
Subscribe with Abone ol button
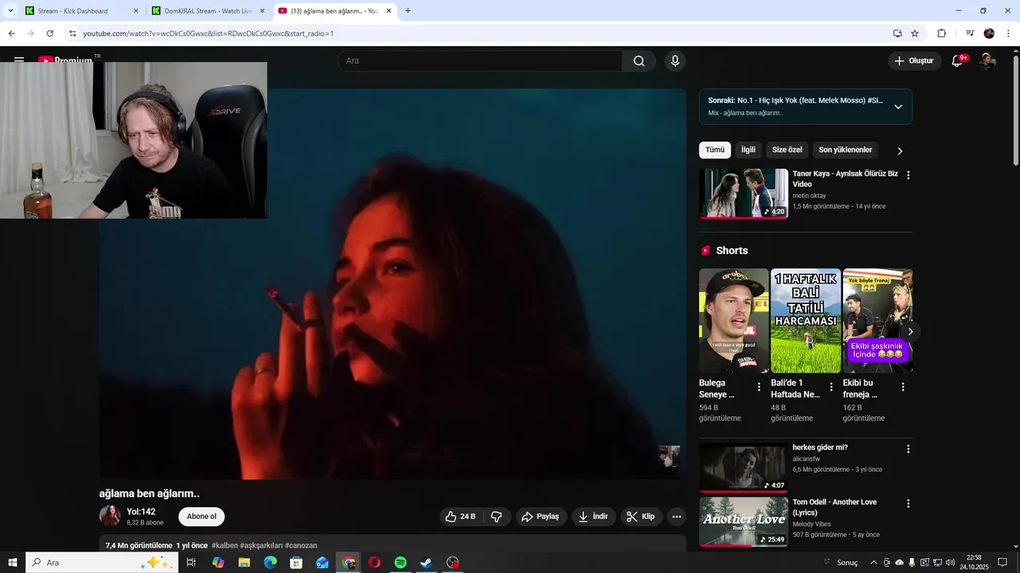point(202,516)
